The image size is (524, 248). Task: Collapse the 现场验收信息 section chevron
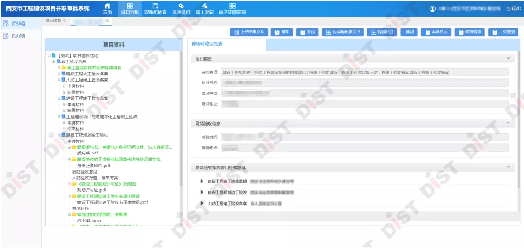pyautogui.click(x=507, y=123)
